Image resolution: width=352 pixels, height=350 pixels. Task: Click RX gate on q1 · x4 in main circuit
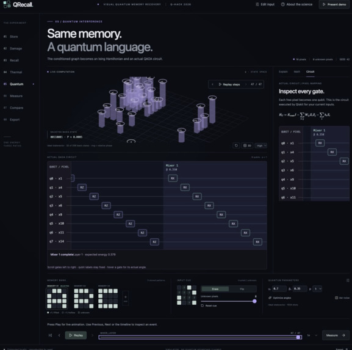(x=185, y=188)
